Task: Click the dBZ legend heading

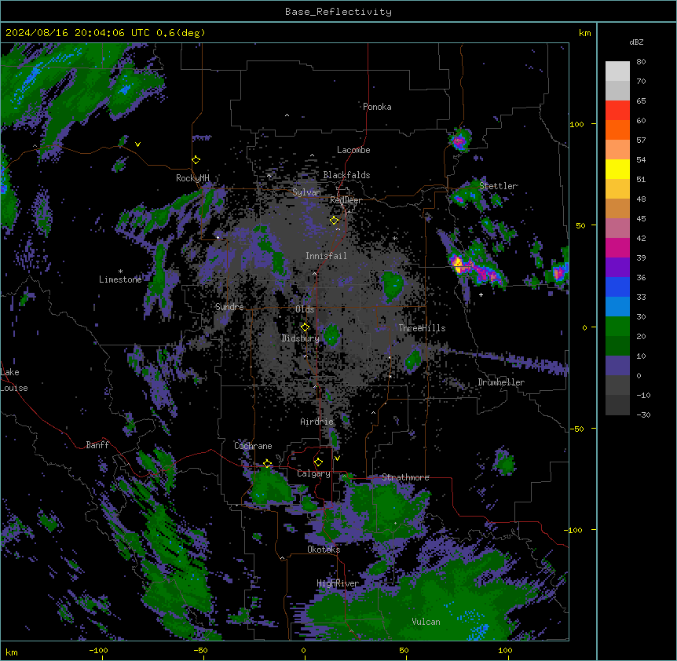Action: click(x=636, y=42)
